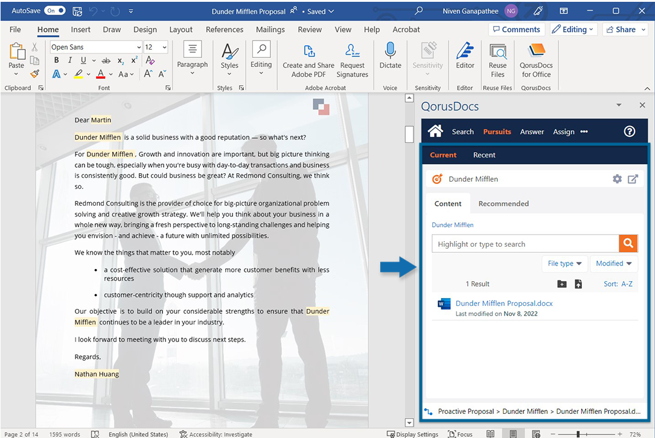Apply subscript formatting
This screenshot has width=655, height=438.
click(x=120, y=61)
